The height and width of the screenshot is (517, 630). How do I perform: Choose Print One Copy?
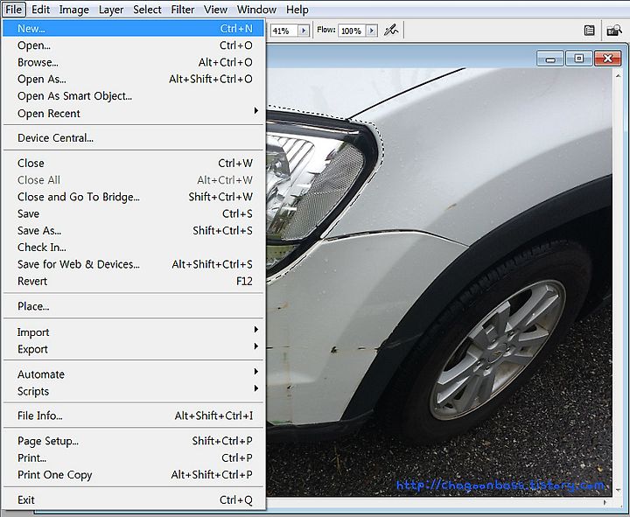point(133,475)
